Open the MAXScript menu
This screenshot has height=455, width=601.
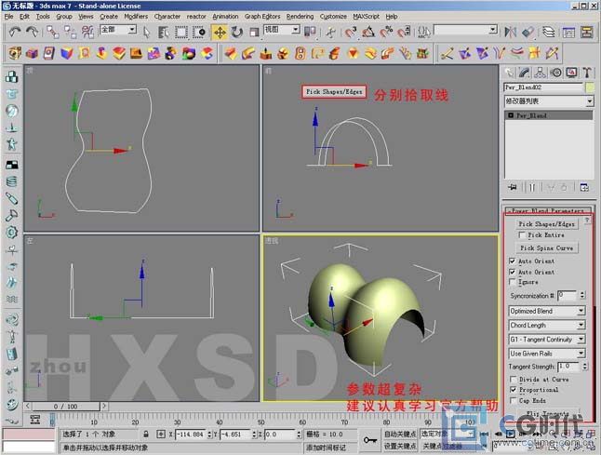point(366,17)
